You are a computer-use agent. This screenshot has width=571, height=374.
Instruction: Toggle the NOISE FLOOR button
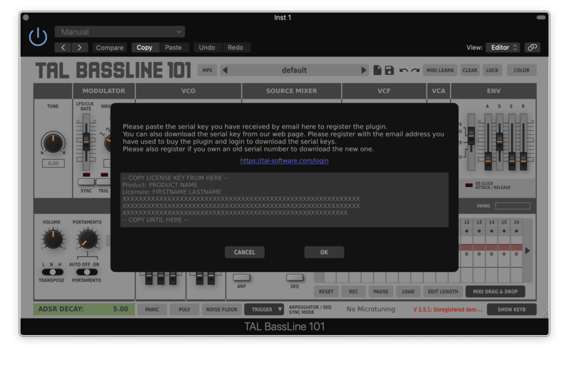pos(221,309)
